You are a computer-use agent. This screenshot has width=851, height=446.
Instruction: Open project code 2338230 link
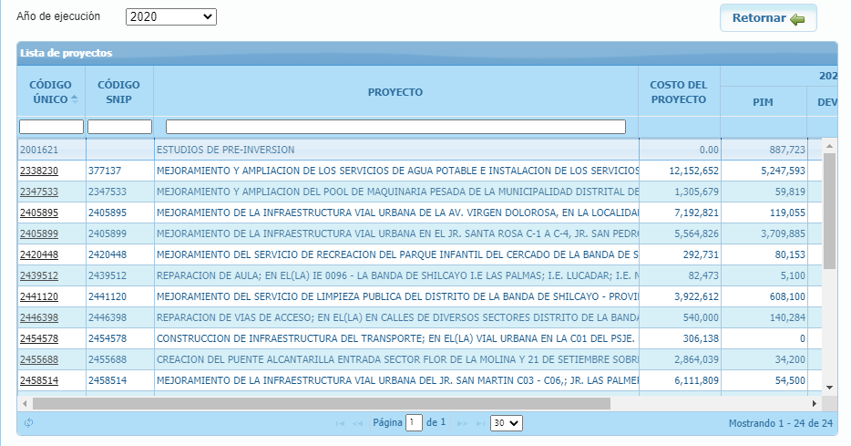point(39,171)
